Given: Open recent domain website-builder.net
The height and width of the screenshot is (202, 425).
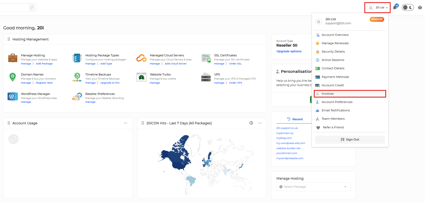Looking at the screenshot, I should (288, 148).
